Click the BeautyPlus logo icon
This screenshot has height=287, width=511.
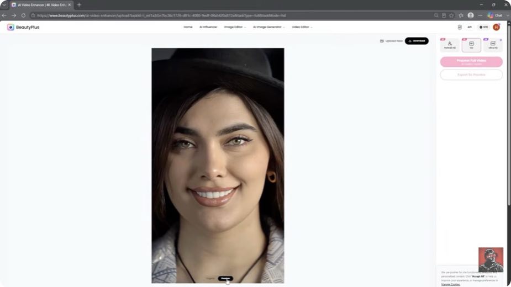pos(10,28)
